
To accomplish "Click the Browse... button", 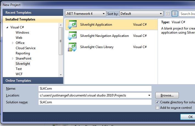I will (x=167, y=95).
